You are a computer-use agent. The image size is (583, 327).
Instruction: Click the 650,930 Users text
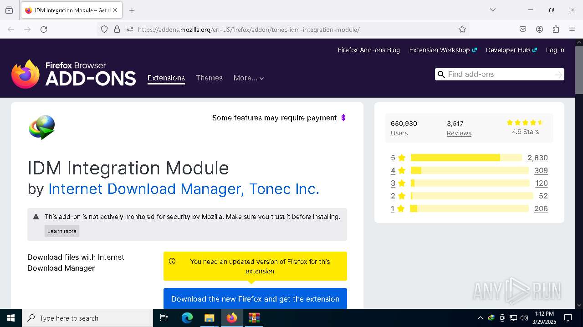[x=404, y=128]
